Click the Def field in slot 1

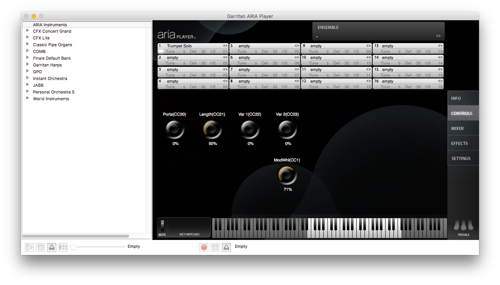coord(193,51)
